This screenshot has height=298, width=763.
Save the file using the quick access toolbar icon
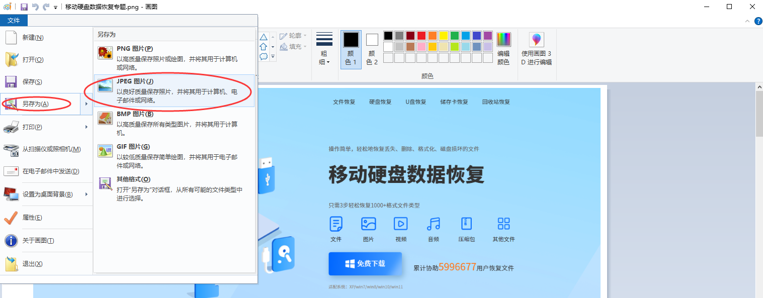[x=24, y=7]
